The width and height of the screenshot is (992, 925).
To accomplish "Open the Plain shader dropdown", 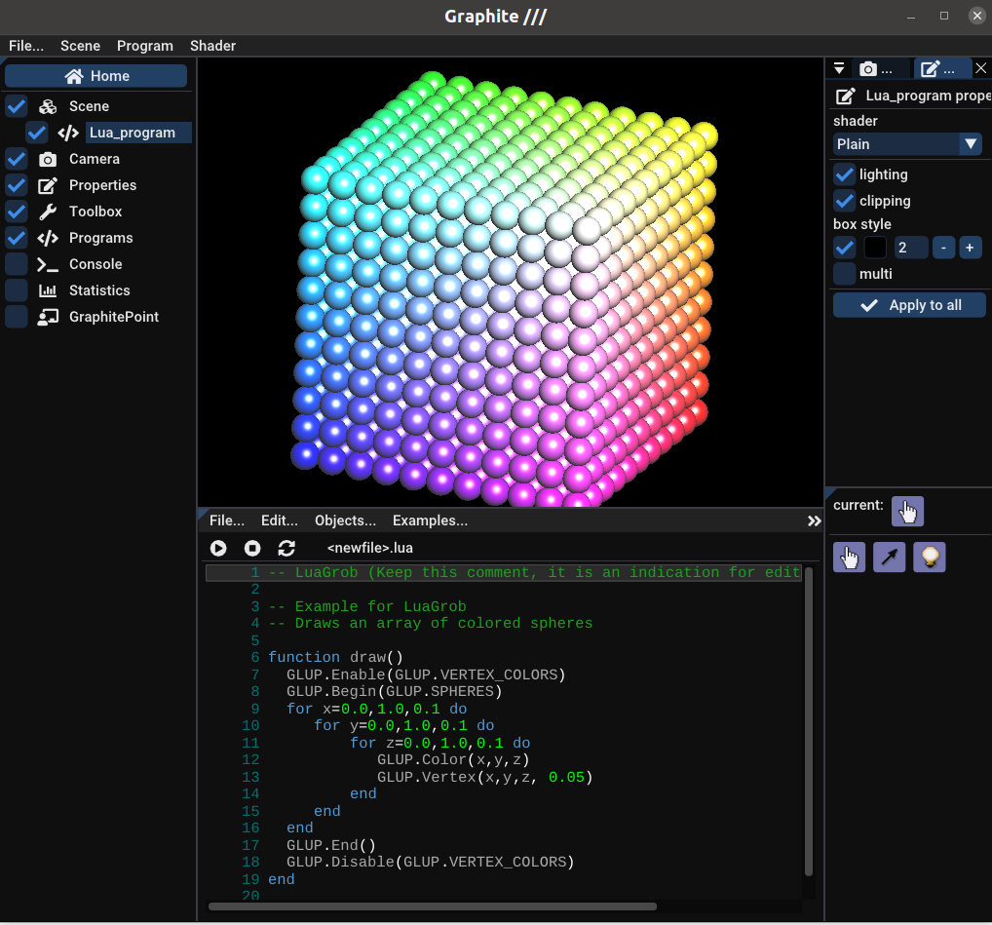I will [907, 144].
